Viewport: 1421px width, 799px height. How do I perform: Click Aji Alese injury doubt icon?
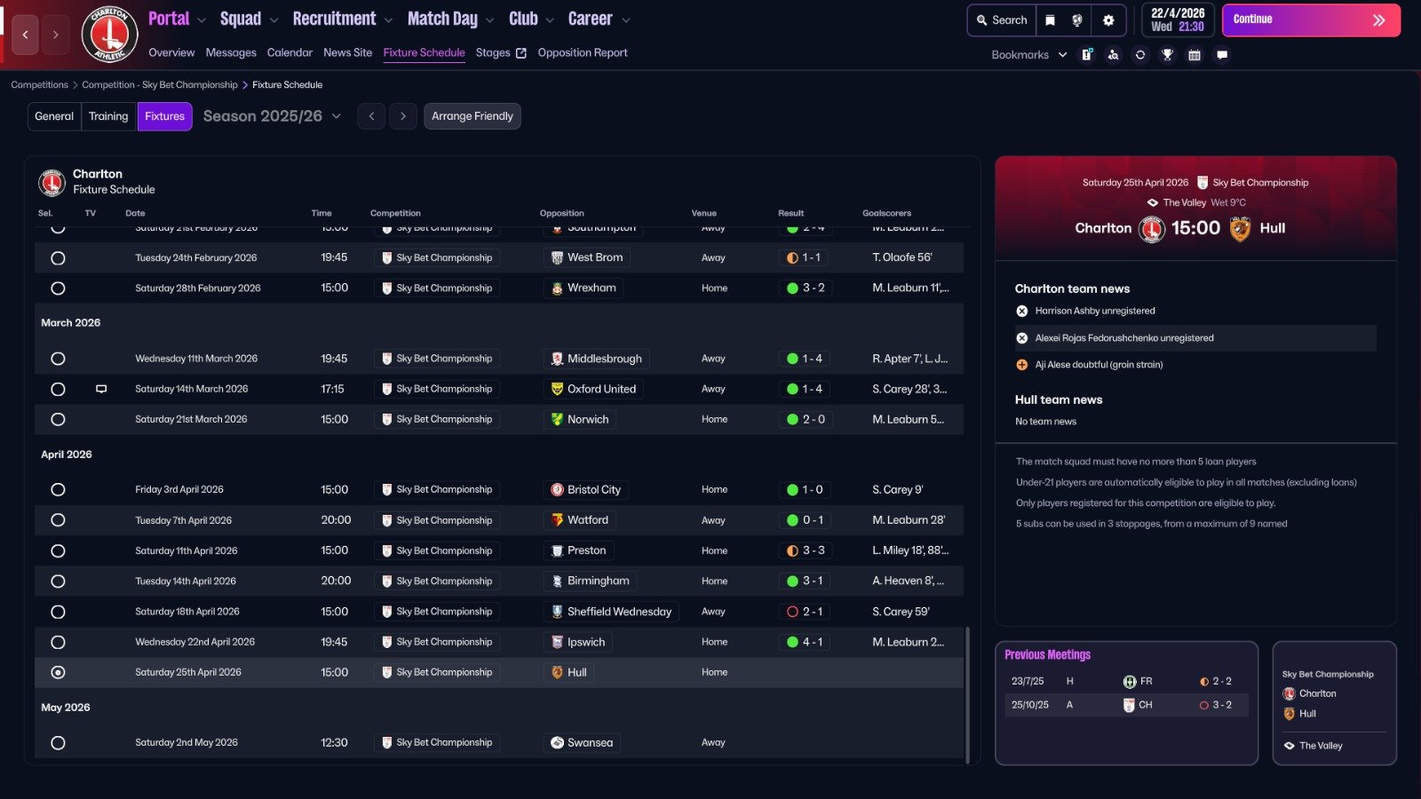click(1022, 365)
